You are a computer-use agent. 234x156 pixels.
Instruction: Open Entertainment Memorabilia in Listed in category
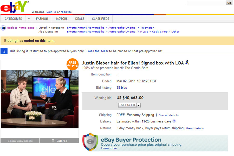coord(86,28)
